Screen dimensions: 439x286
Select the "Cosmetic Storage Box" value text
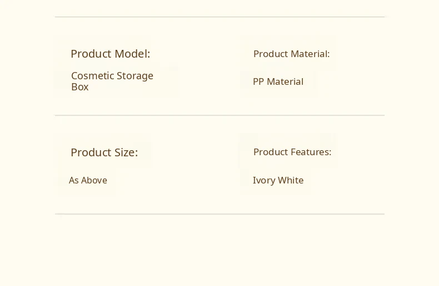click(112, 81)
